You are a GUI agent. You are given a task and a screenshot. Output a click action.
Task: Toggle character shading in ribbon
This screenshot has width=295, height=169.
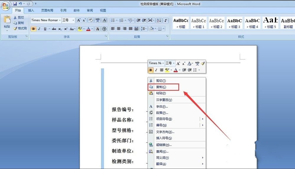click(97, 29)
